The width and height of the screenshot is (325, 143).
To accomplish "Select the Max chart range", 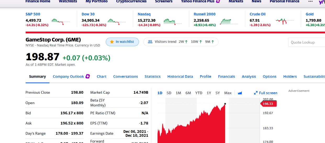I will [228, 93].
